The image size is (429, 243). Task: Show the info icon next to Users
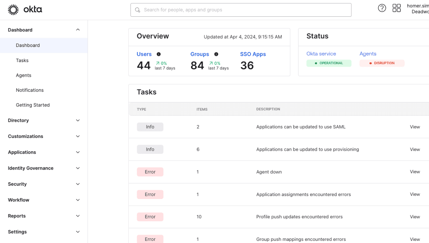[159, 54]
